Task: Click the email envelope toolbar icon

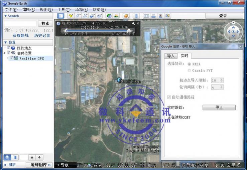Action: point(146,16)
